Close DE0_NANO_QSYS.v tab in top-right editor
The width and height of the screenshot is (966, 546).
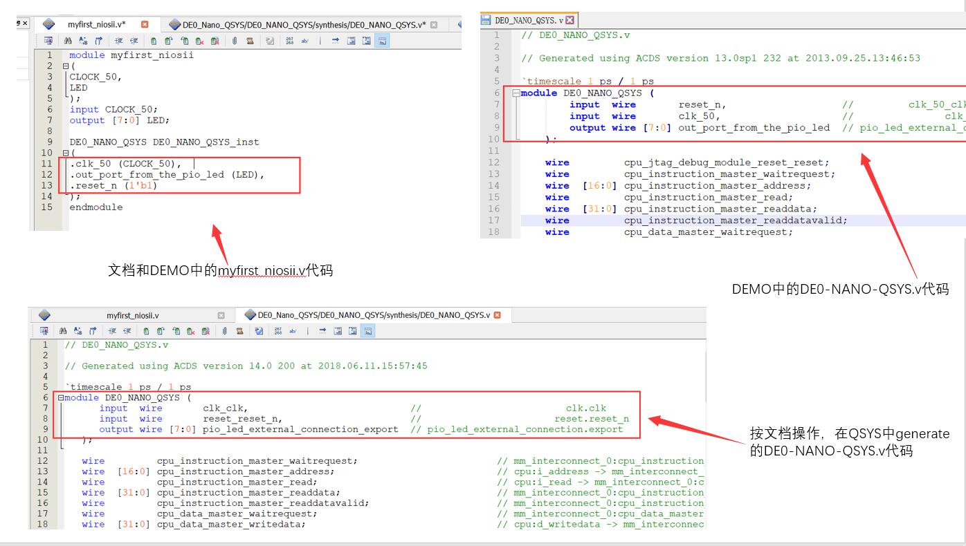click(570, 21)
